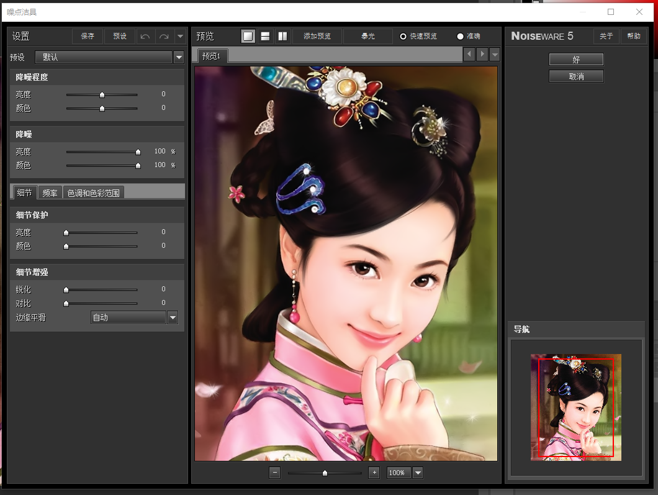Viewport: 658px width, 495px height.
Task: Zoom out with the minus button
Action: click(x=275, y=473)
